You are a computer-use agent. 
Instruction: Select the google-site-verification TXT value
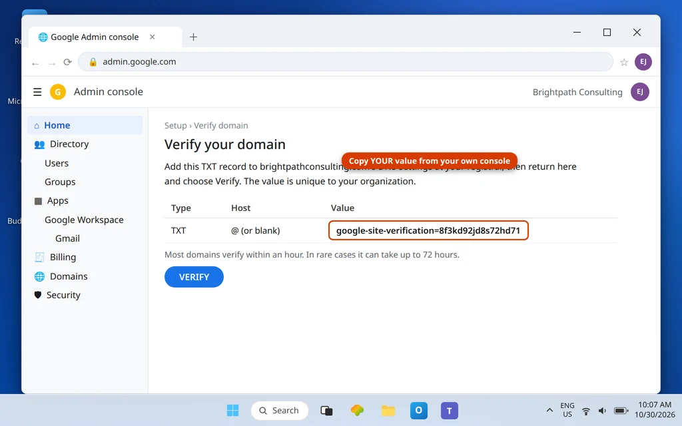428,230
